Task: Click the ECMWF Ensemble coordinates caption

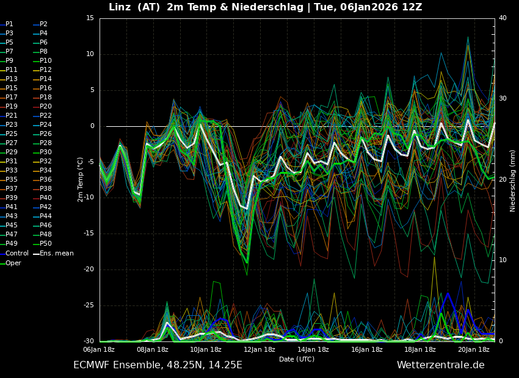Action: tap(158, 365)
